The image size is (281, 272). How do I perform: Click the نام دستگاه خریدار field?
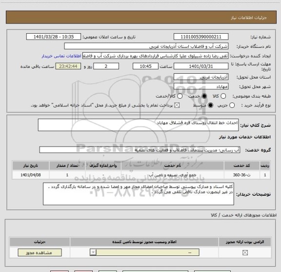pyautogui.click(x=146, y=46)
